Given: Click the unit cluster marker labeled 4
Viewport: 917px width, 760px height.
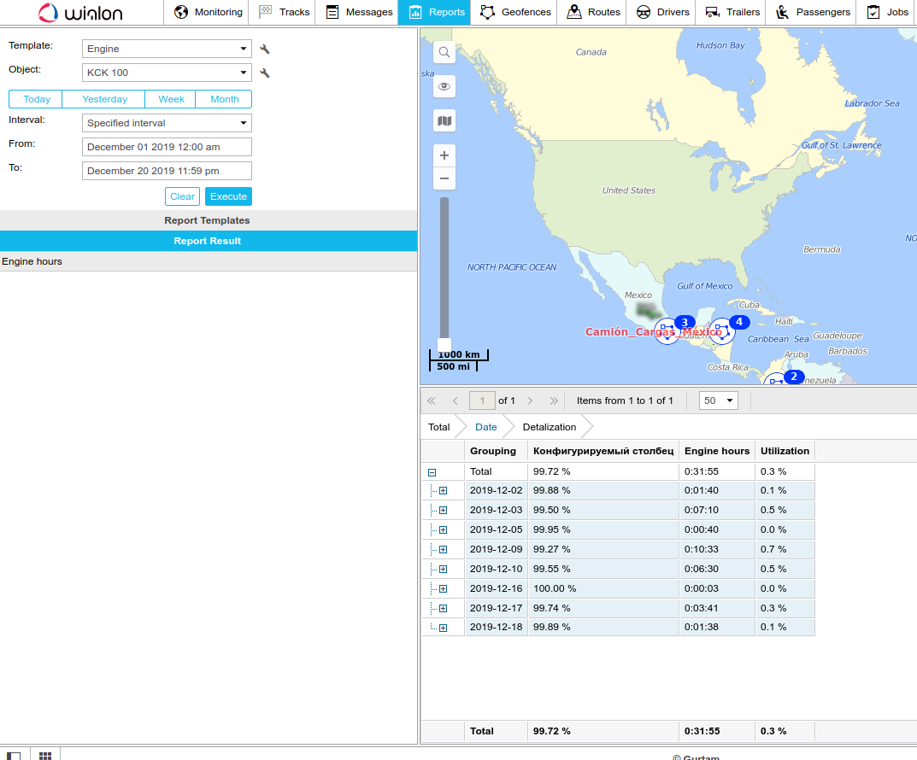Looking at the screenshot, I should point(723,330).
